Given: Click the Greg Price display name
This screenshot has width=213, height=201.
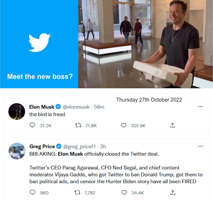Looking at the screenshot, I should tap(42, 146).
